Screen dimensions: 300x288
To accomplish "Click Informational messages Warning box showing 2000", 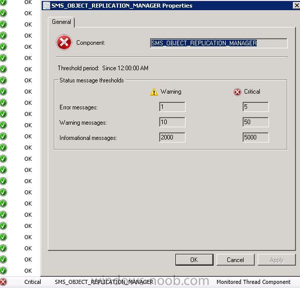I will 172,137.
